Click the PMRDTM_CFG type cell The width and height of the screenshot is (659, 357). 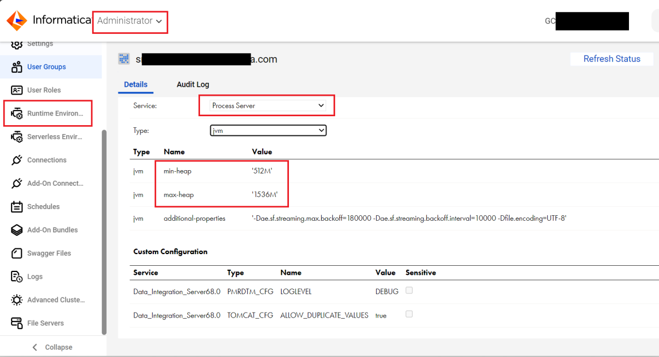250,291
